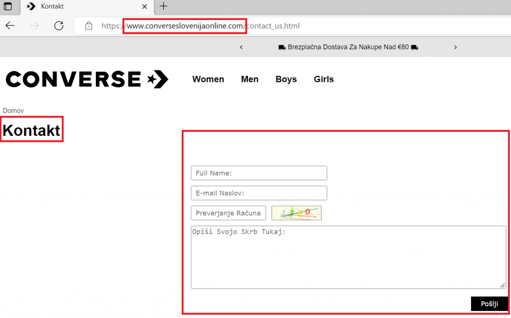The height and width of the screenshot is (318, 511).
Task: Click into the E-mail Naslov field
Action: click(x=258, y=193)
